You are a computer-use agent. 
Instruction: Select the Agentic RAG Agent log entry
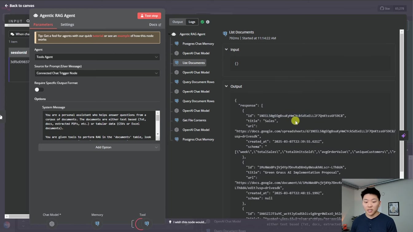click(192, 34)
